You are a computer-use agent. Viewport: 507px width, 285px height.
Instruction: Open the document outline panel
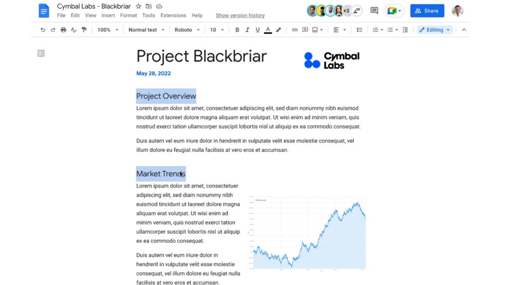(41, 53)
